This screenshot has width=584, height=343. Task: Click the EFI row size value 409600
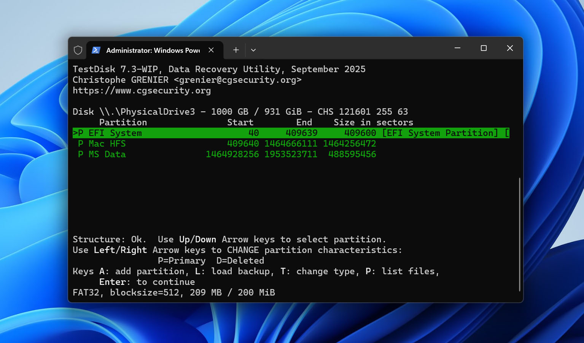360,133
